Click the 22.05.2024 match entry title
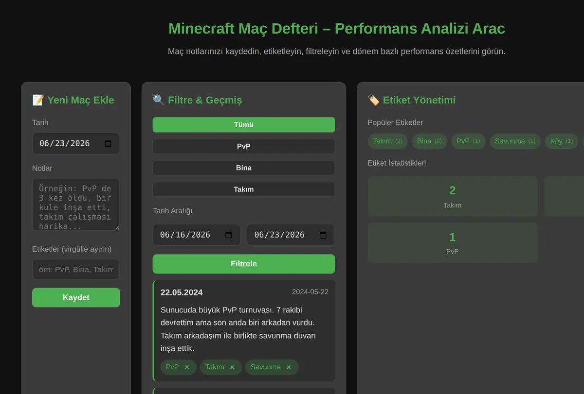The height and width of the screenshot is (394, 584). tap(182, 292)
